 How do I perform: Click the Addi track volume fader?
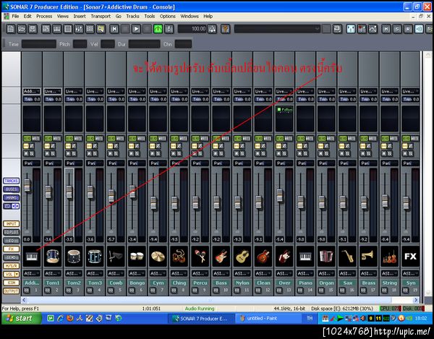27,185
